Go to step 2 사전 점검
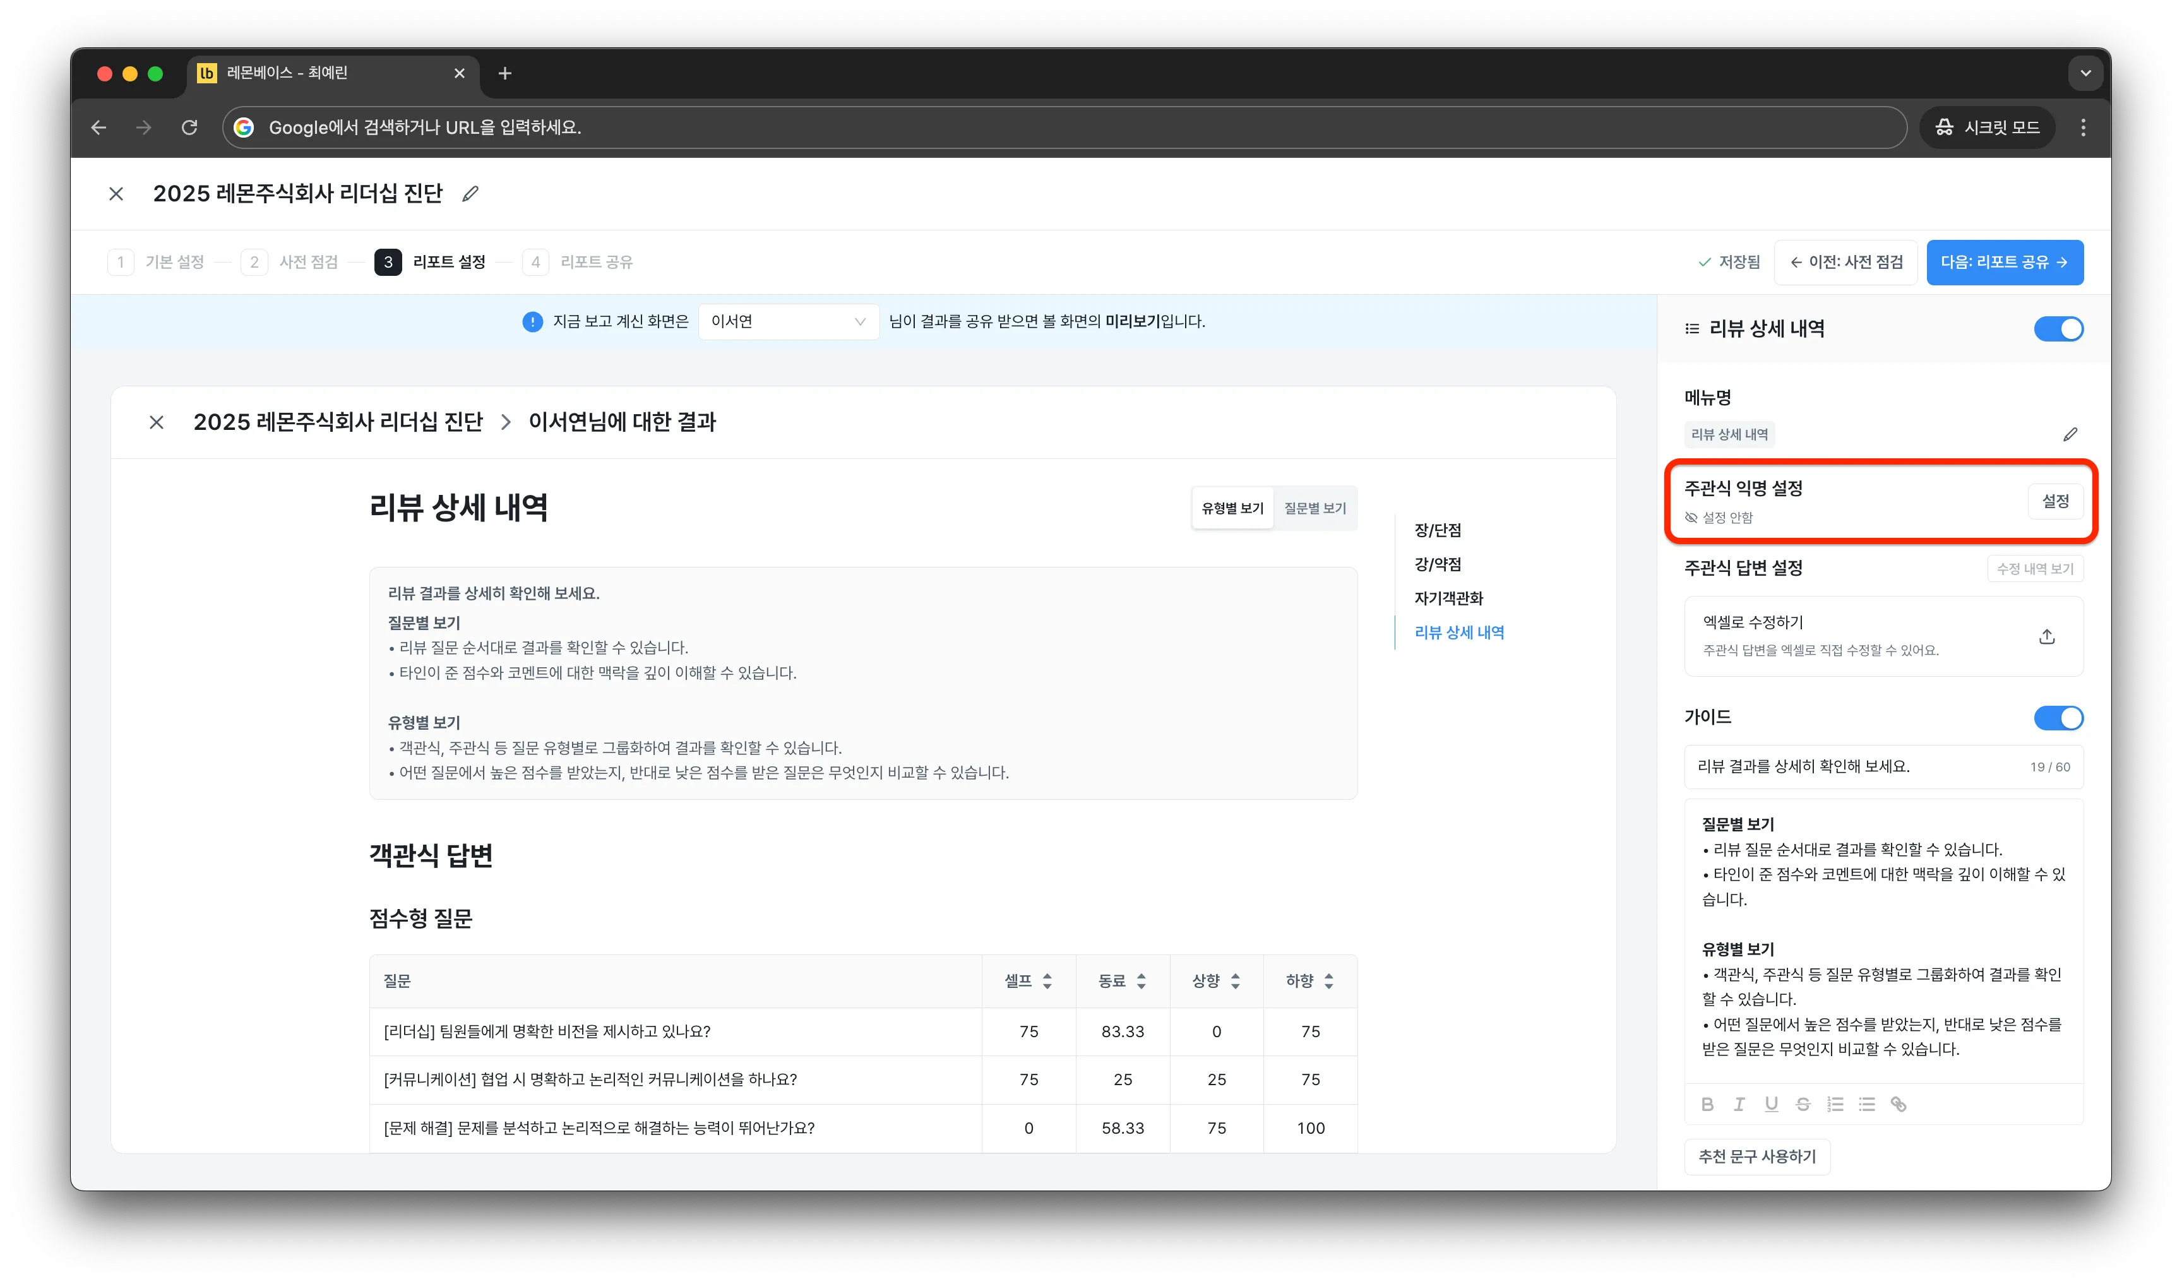 click(290, 263)
